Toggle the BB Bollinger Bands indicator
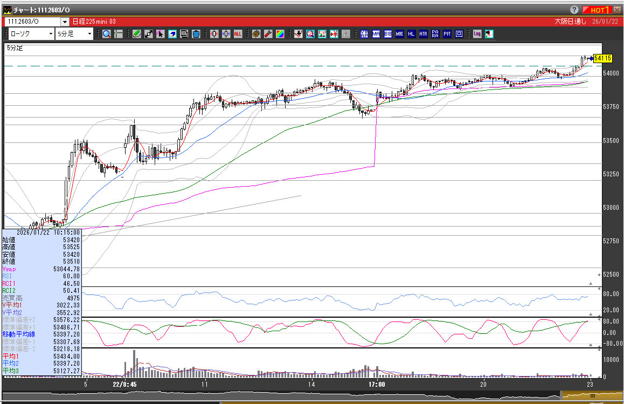624x404 pixels. [387, 34]
